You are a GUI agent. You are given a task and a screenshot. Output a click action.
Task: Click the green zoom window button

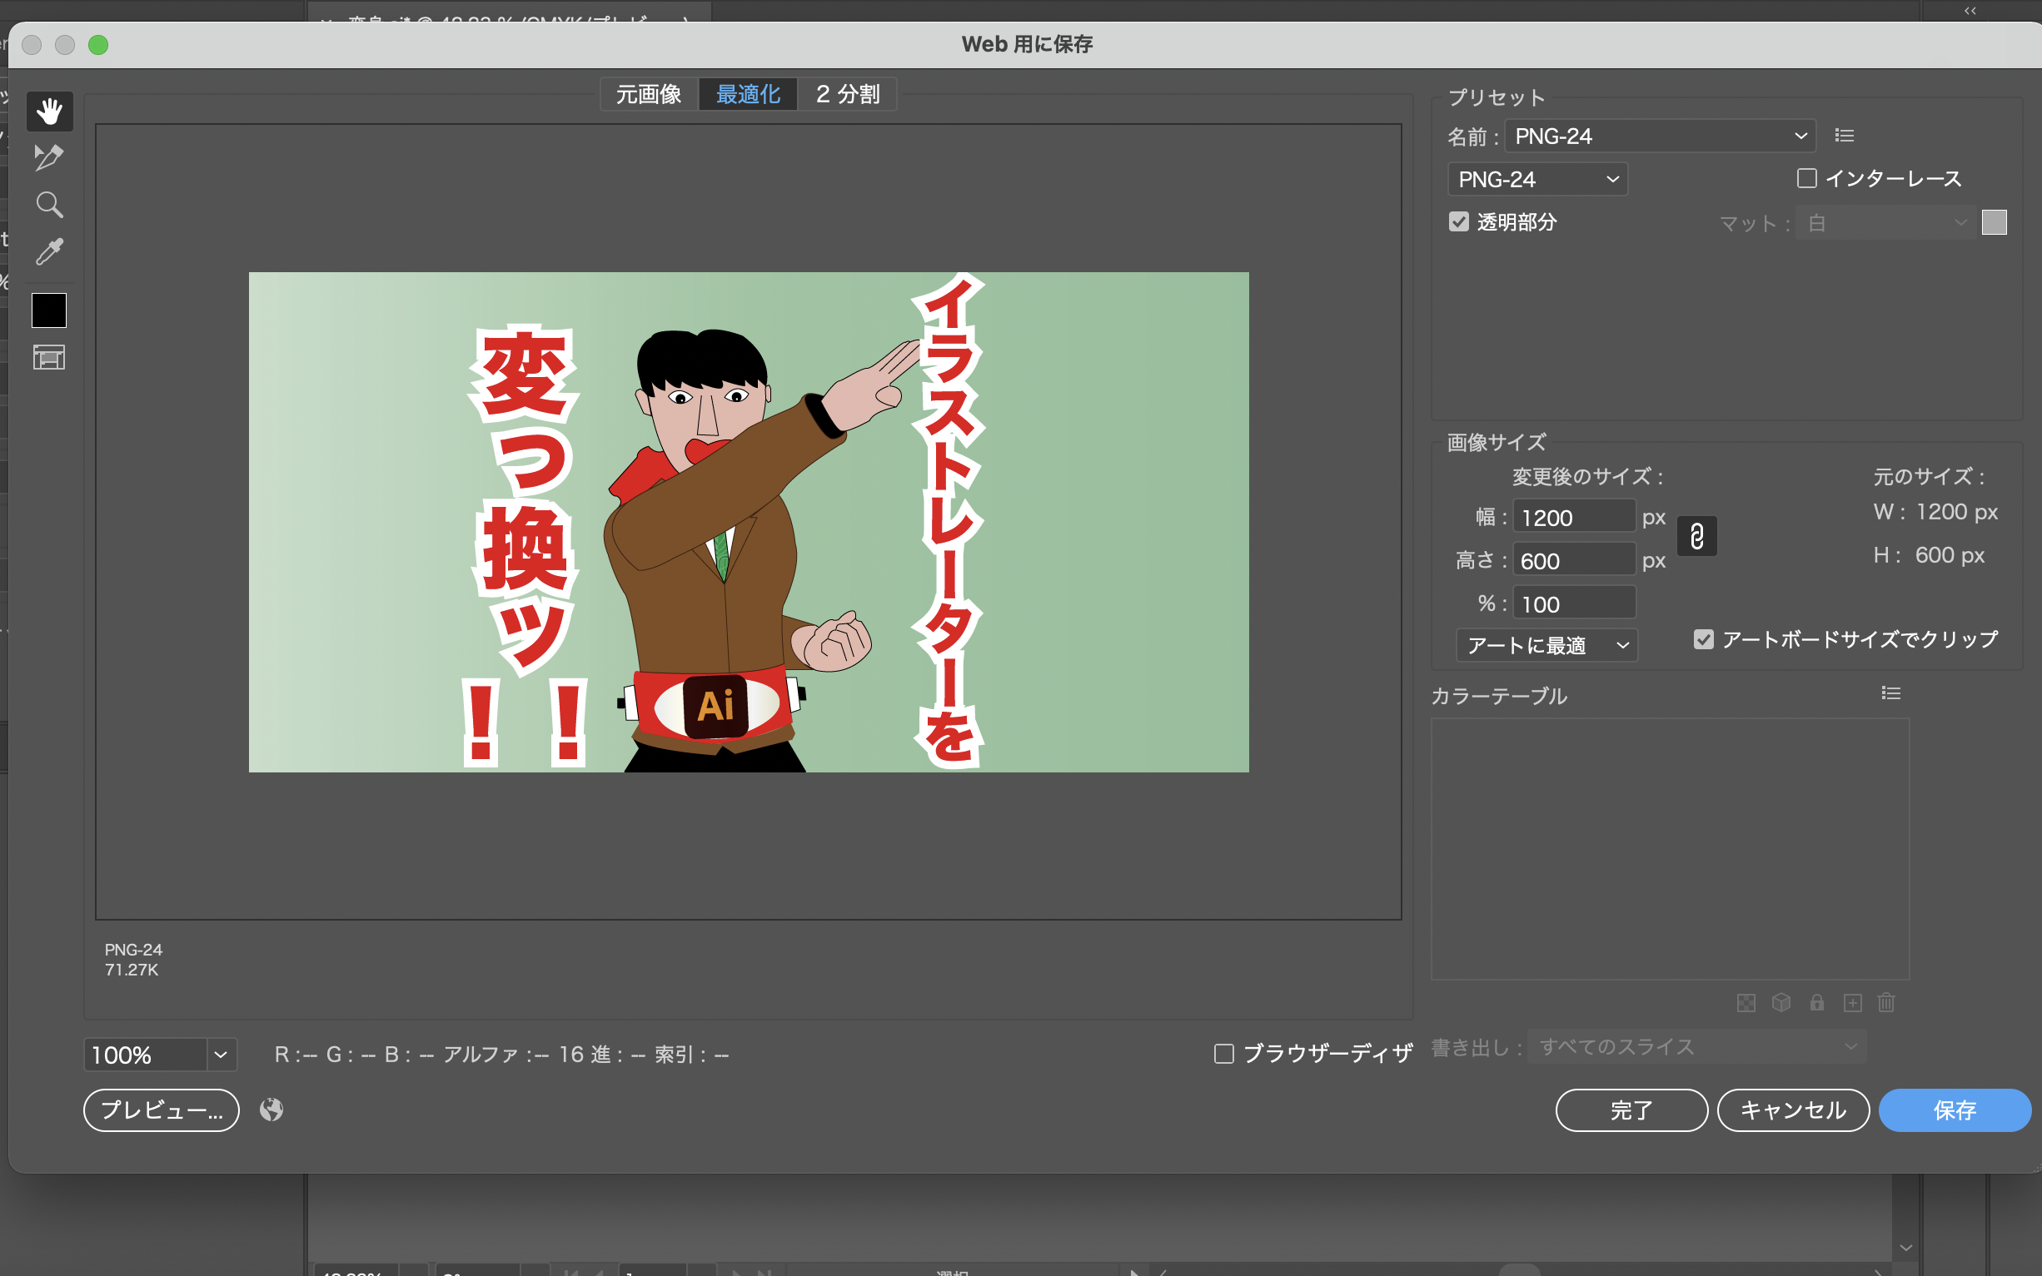coord(98,45)
